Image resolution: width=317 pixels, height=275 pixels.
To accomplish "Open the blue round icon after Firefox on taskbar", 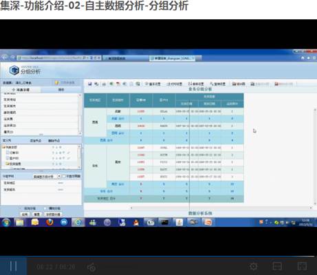I will (x=64, y=222).
